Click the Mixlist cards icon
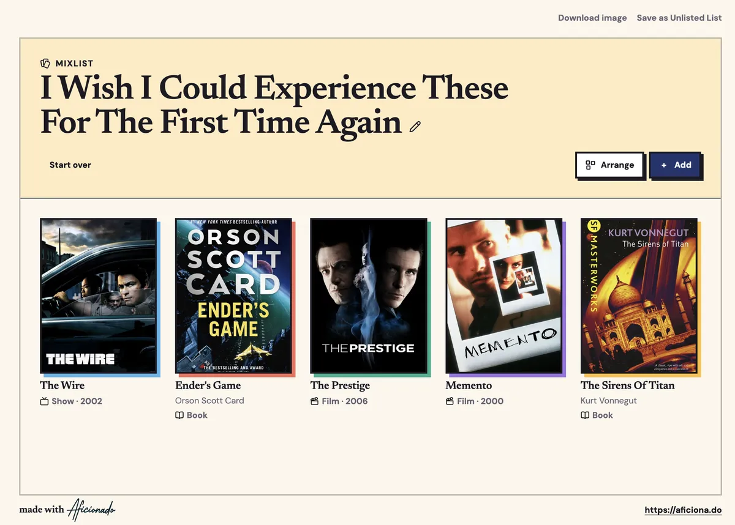This screenshot has height=525, width=735. 45,63
